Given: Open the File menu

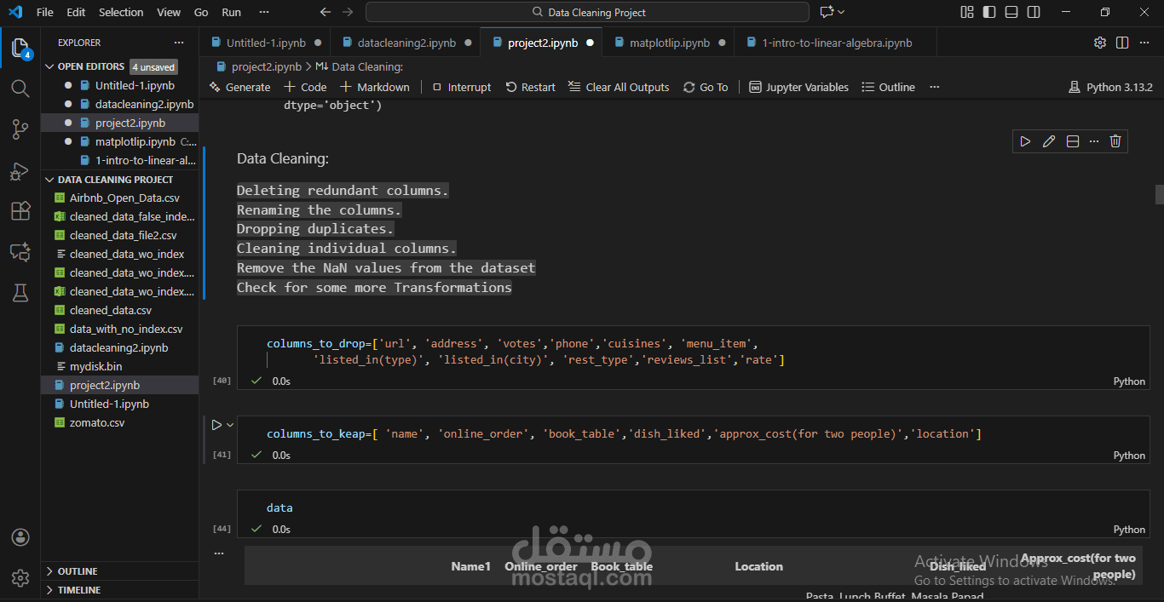Looking at the screenshot, I should [x=45, y=12].
